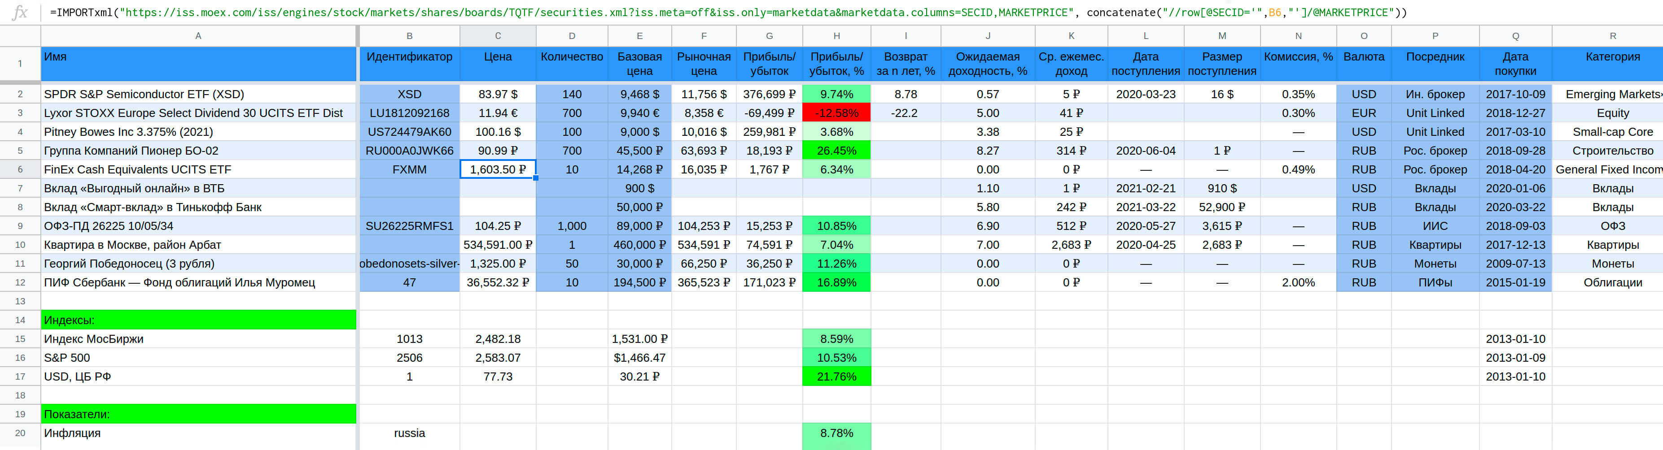This screenshot has width=1663, height=450.
Task: Select cell 'ОФЗ-ПД 26225 10/05/34'
Action: point(198,226)
